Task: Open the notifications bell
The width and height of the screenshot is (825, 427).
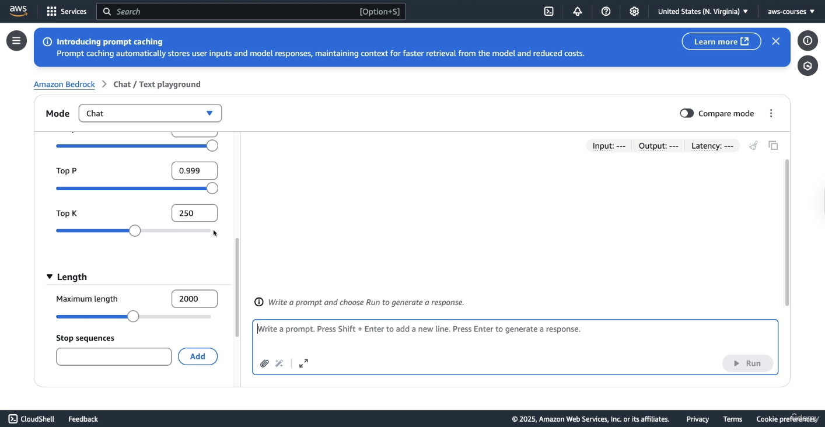Action: tap(578, 11)
